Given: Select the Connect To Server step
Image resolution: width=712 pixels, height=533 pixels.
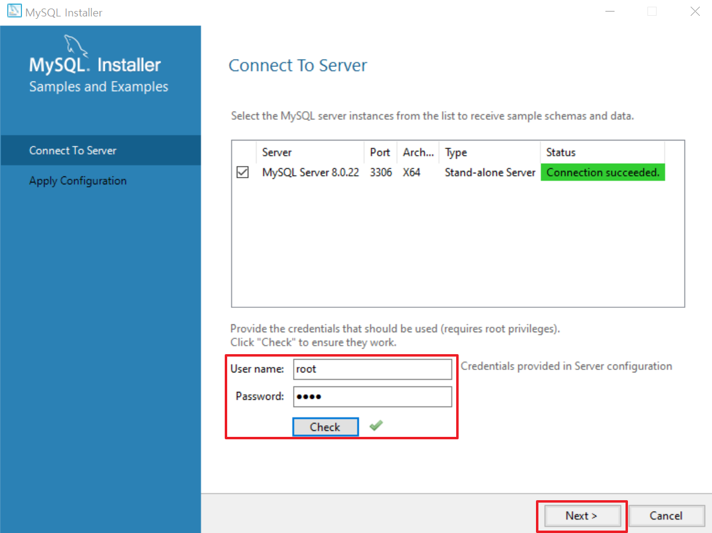Looking at the screenshot, I should [x=73, y=150].
